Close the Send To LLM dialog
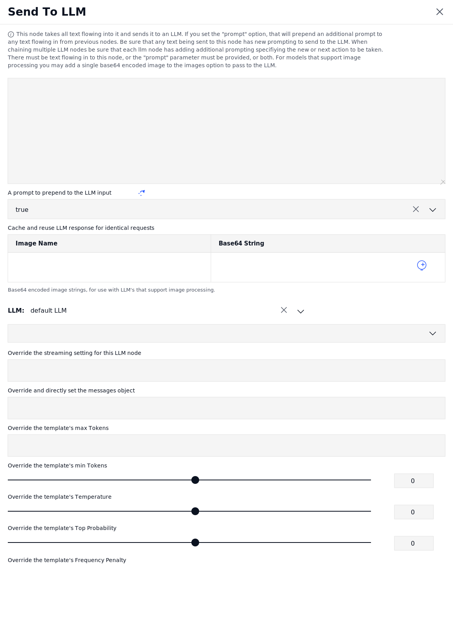 [440, 12]
